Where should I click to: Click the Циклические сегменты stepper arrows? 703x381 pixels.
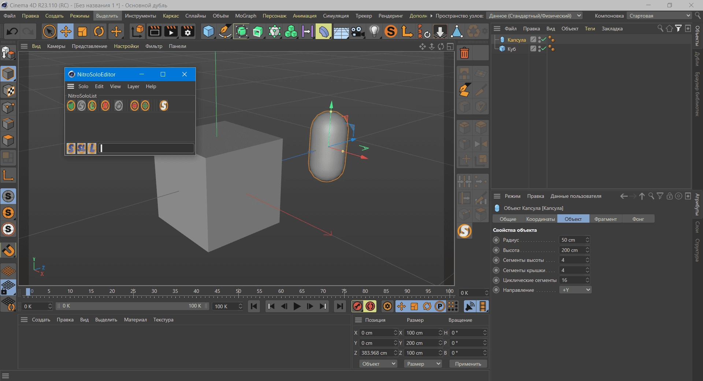pyautogui.click(x=587, y=280)
